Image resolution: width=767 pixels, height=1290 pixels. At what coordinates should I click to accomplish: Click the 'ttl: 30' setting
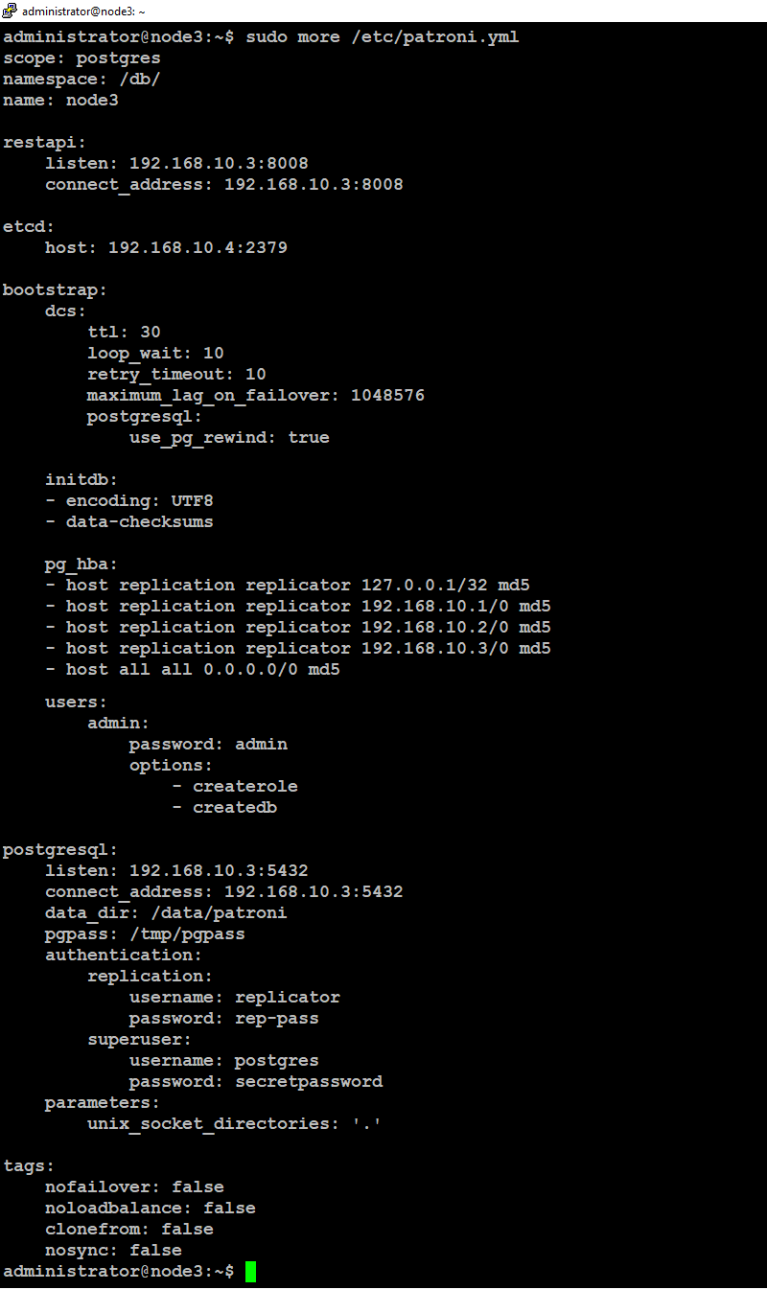(x=124, y=332)
